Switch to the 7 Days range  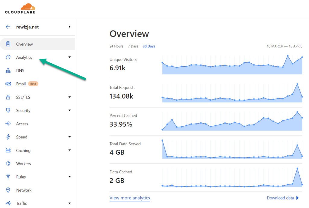click(133, 46)
